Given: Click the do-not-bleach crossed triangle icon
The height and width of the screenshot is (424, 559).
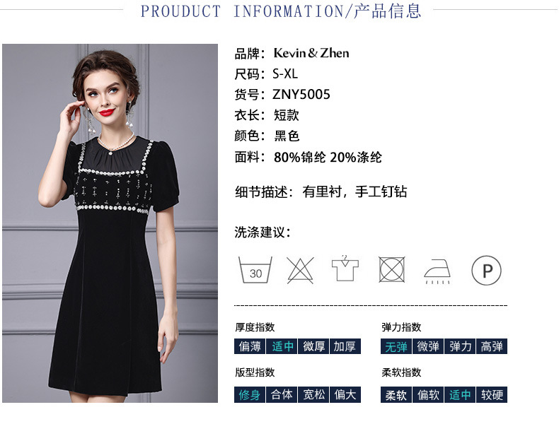Looking at the screenshot, I should click(x=300, y=270).
